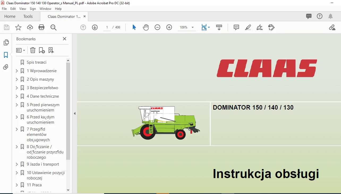
Task: Close the Bookmarks panel
Action: click(x=65, y=39)
